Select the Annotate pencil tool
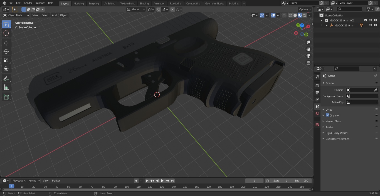 6,79
